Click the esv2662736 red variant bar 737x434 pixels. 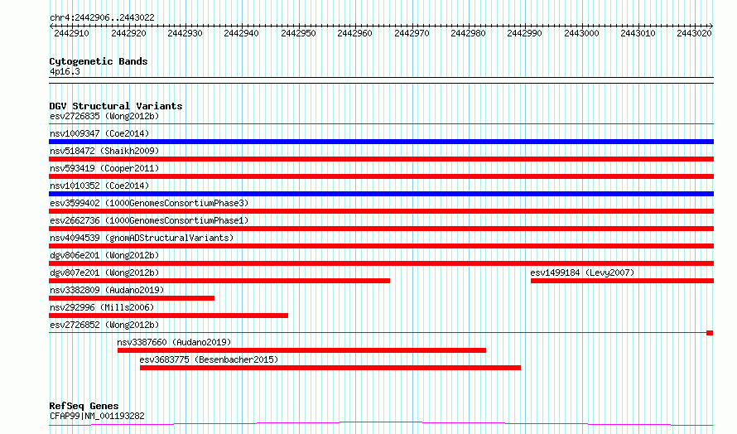381,229
